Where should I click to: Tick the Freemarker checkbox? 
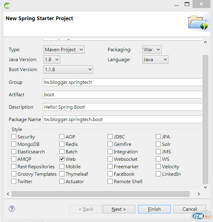[x=110, y=166]
